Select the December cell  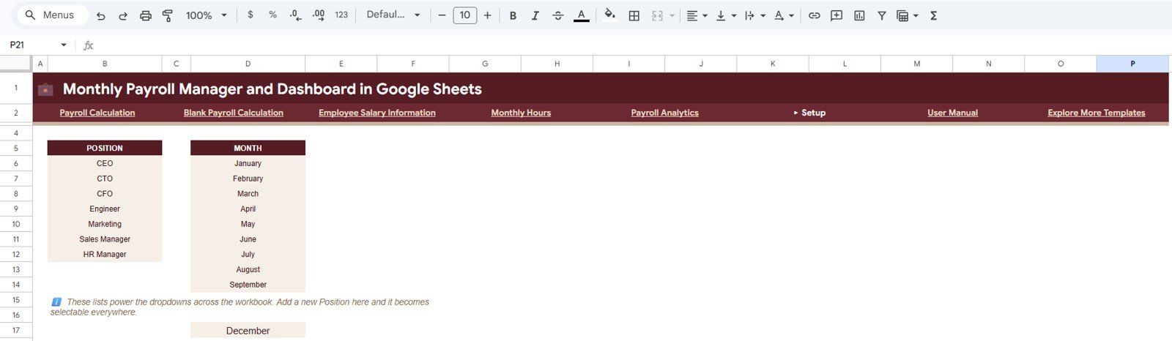pos(248,331)
